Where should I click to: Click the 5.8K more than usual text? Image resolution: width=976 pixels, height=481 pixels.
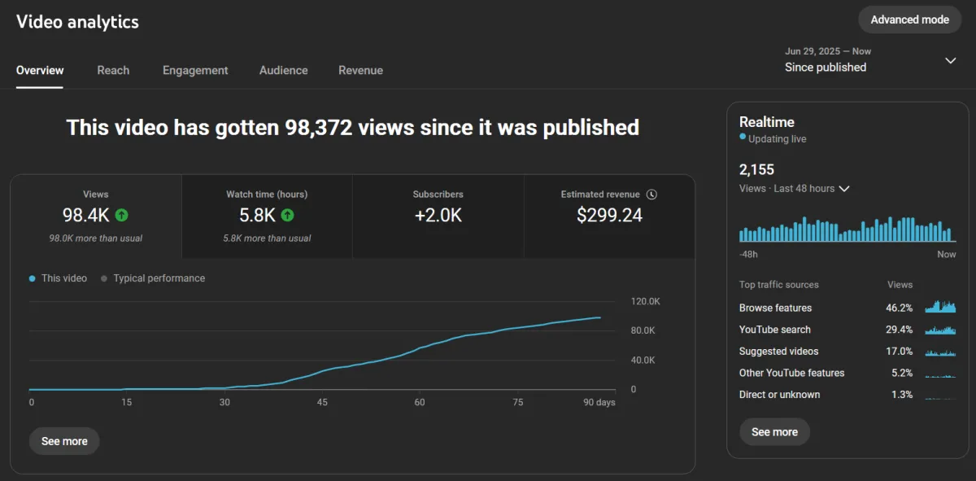click(x=267, y=238)
